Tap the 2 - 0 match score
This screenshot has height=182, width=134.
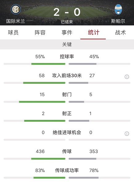[67, 12]
